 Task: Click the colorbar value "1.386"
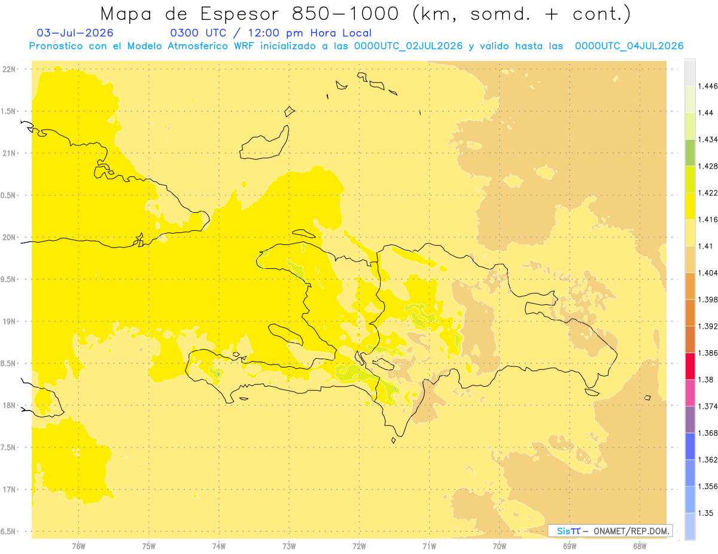click(708, 353)
